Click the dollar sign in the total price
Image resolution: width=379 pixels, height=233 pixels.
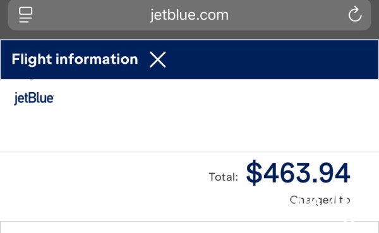254,172
